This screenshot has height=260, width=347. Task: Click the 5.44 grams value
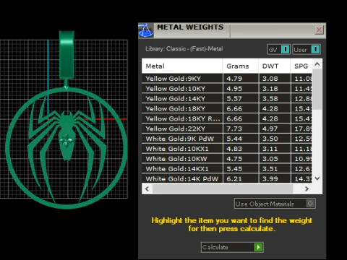coord(234,139)
